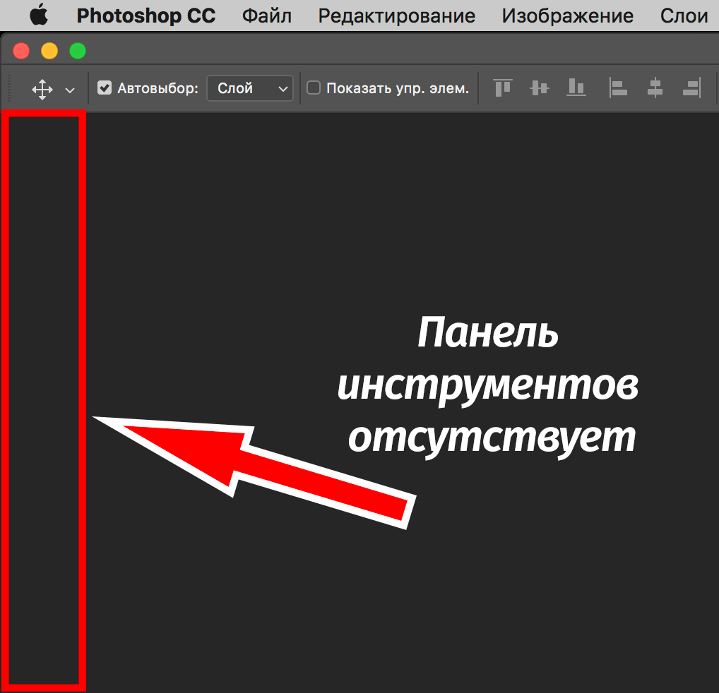This screenshot has height=693, width=719.
Task: Click the green full-screen window button
Action: [x=77, y=51]
